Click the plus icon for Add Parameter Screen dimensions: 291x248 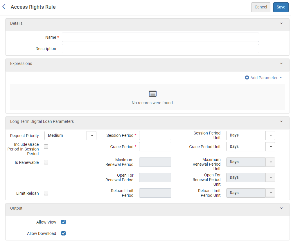pos(247,78)
